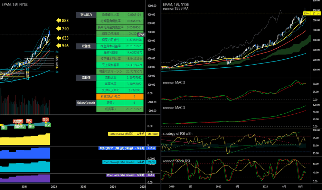Click the strategy of RSI with pane title
322x190 pixels.
click(178, 133)
